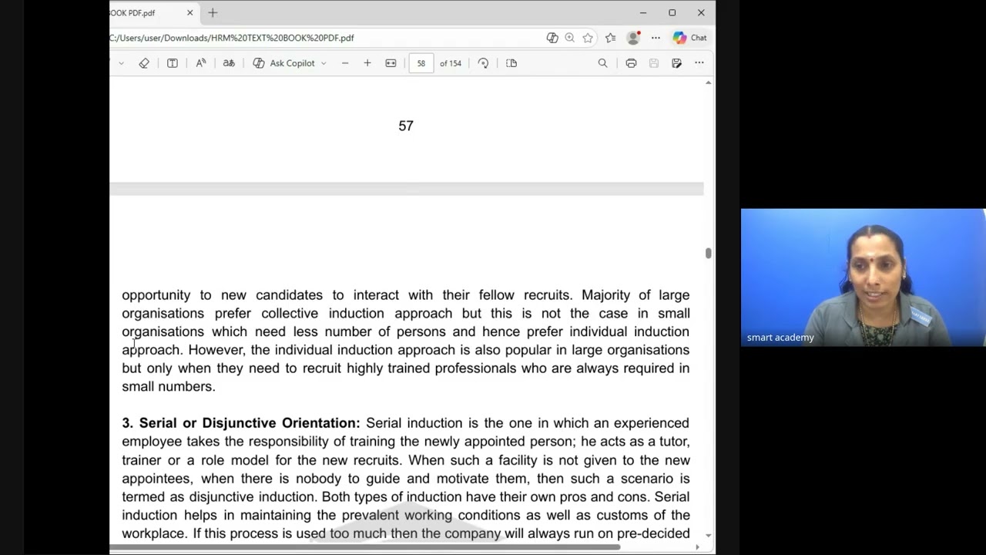Viewport: 986px width, 555px height.
Task: Click the Ask Copilot button
Action: [x=284, y=63]
